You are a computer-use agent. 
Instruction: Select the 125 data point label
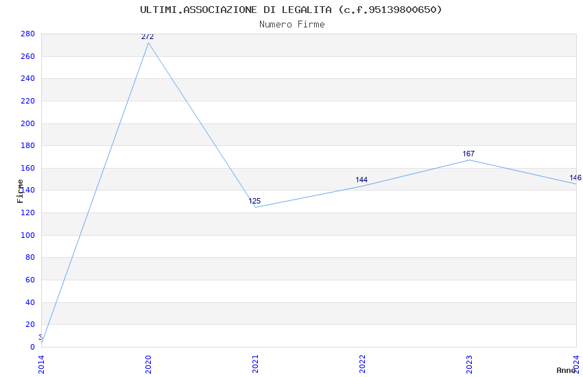(x=254, y=201)
